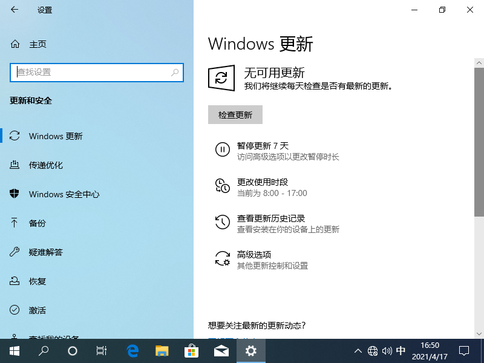Open Microsoft Edge from taskbar

(x=132, y=350)
